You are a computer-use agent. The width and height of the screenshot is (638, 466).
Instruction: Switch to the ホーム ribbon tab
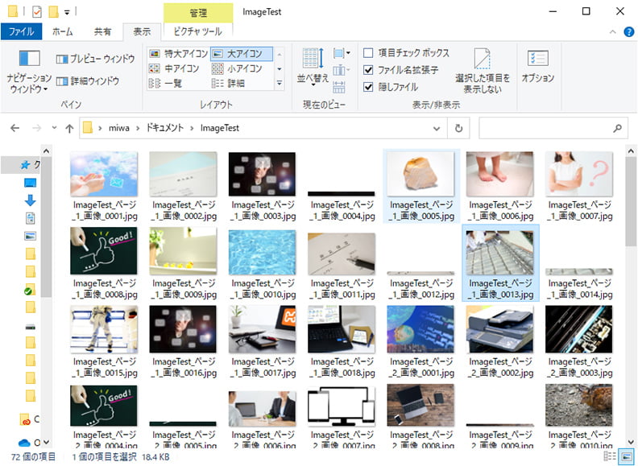click(62, 31)
